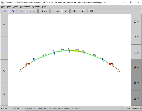The image size is (142, 111).
Task: Open the Main menu
Action: pos(3,7)
